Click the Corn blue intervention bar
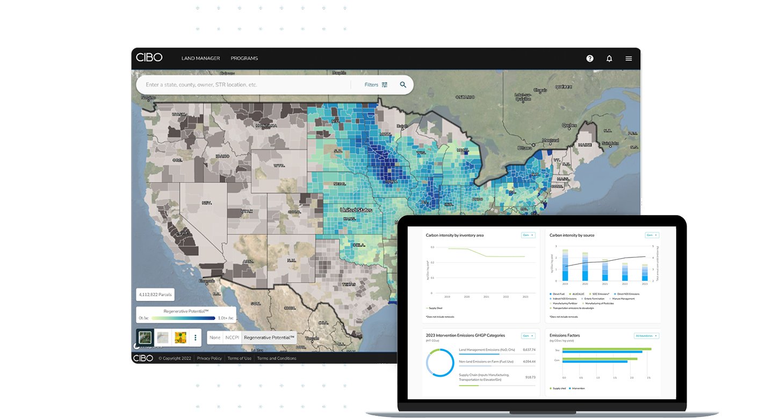 point(595,362)
